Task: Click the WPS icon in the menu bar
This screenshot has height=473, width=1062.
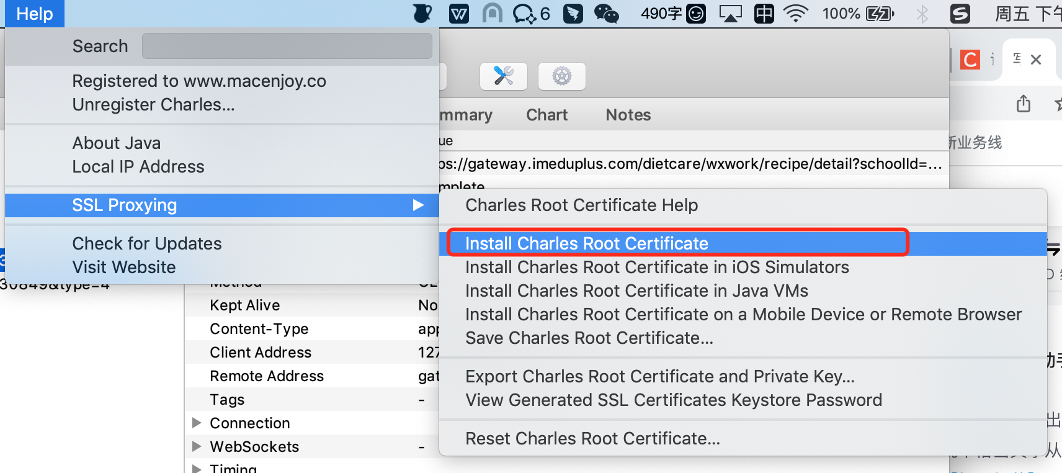Action: pyautogui.click(x=458, y=13)
